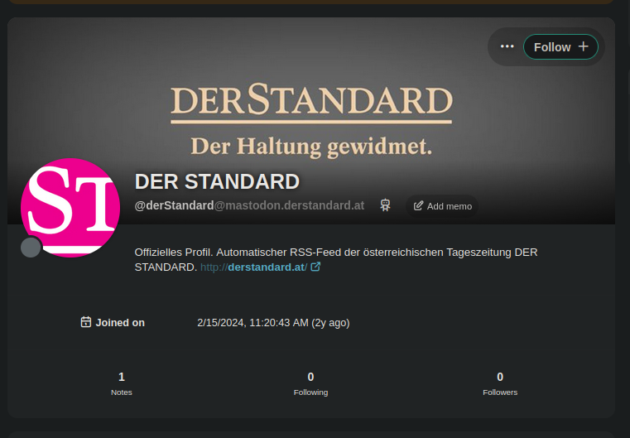Click the mastodon.derstandard.at host name
This screenshot has width=630, height=438.
click(290, 205)
